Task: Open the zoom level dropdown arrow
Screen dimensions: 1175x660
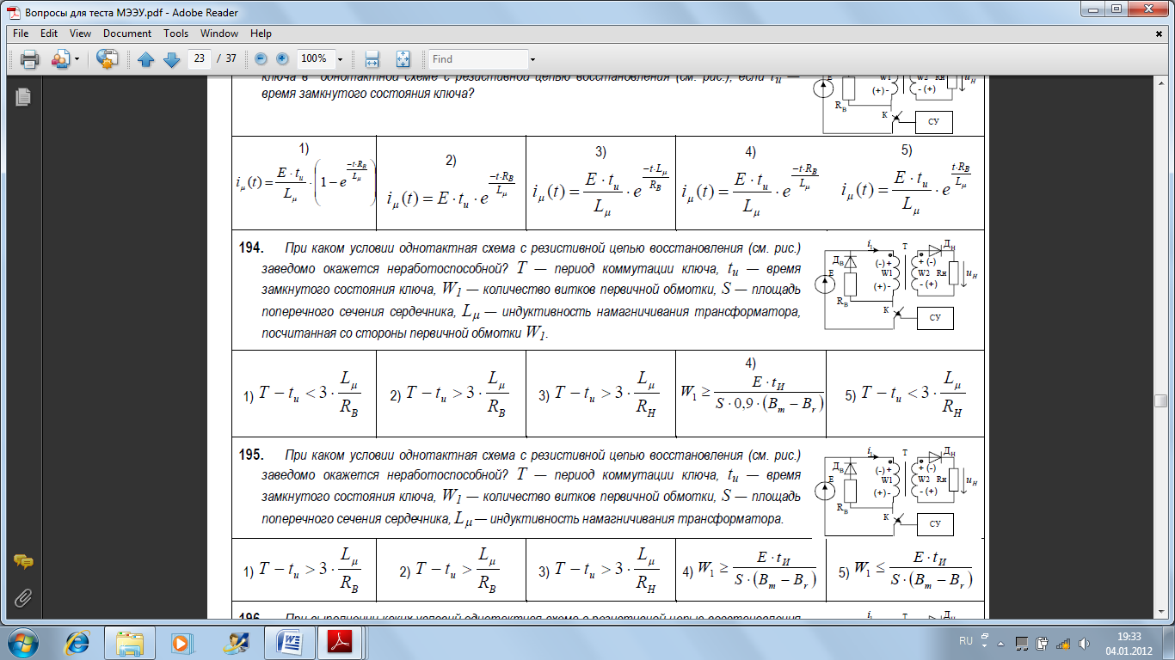Action: tap(341, 59)
